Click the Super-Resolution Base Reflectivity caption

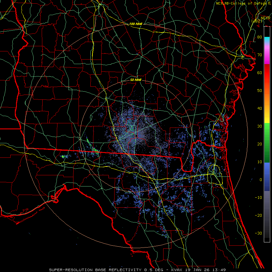pos(106,270)
